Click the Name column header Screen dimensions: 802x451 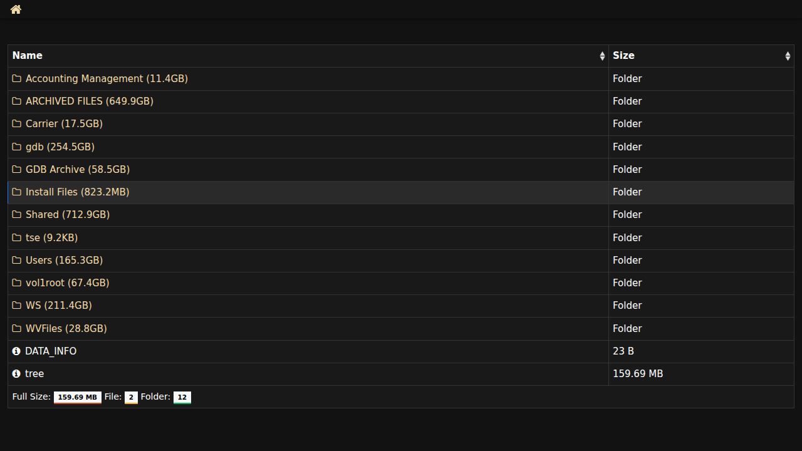[x=28, y=56]
